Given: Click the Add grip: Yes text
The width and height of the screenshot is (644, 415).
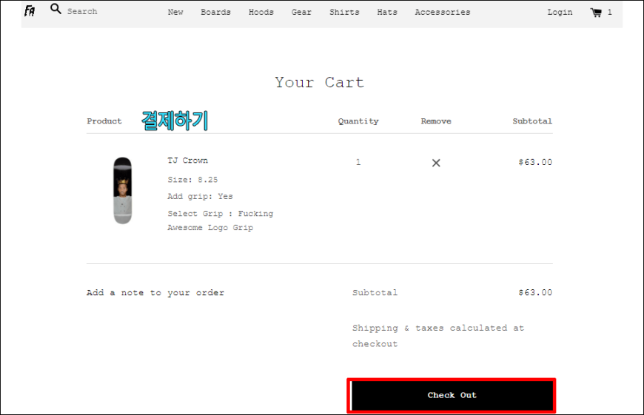Looking at the screenshot, I should coord(200,196).
